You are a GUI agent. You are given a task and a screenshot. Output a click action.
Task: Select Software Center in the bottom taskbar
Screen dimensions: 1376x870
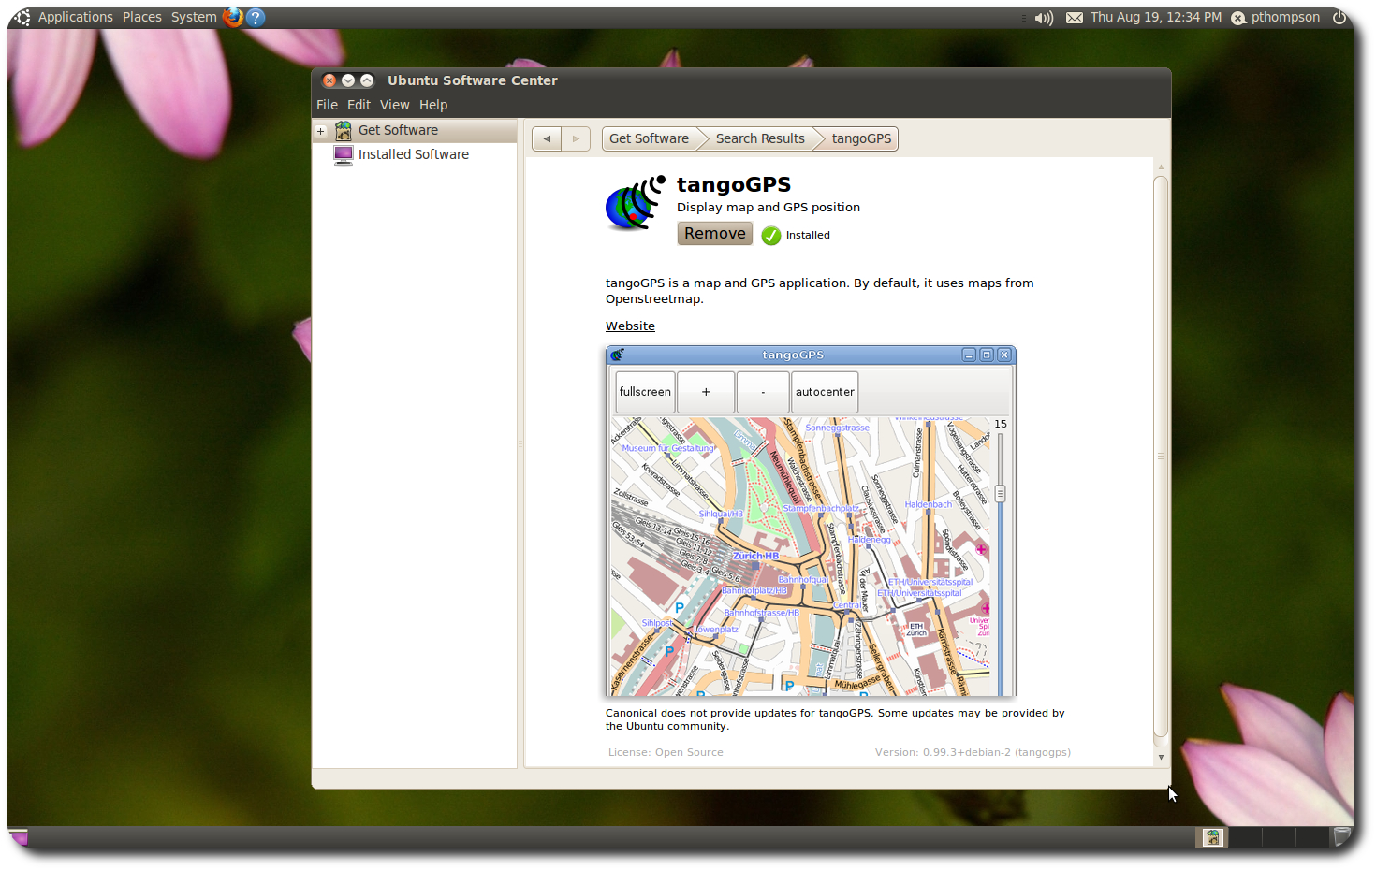pyautogui.click(x=1213, y=837)
